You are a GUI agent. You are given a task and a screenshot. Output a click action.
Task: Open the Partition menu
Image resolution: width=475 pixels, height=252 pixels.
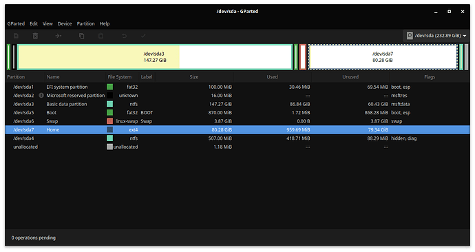click(86, 23)
